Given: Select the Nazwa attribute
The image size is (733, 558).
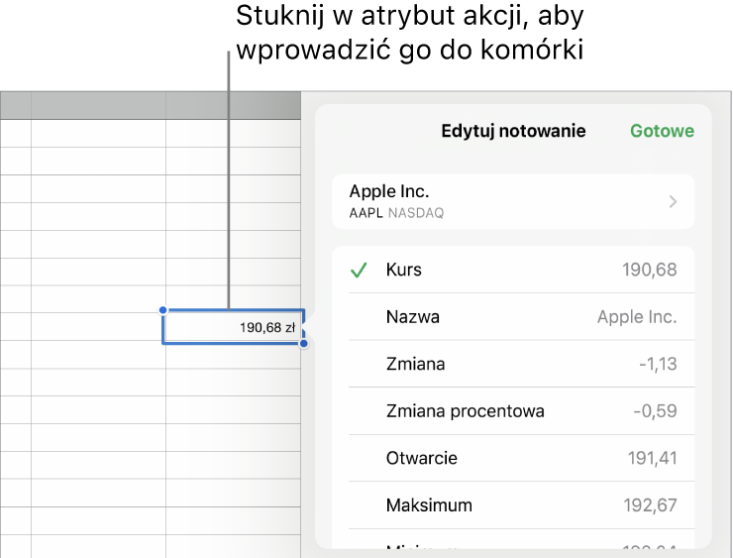Looking at the screenshot, I should click(513, 316).
